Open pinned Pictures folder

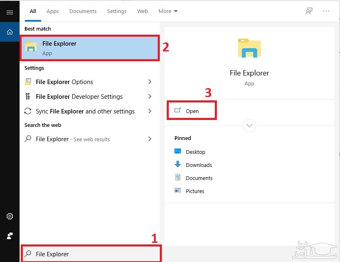click(x=195, y=191)
